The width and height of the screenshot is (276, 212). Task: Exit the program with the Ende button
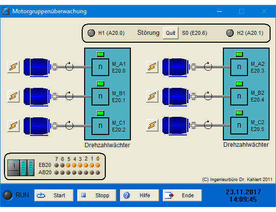pos(182,195)
